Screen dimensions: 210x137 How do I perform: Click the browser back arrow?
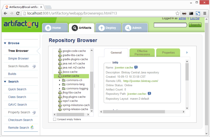5,13
